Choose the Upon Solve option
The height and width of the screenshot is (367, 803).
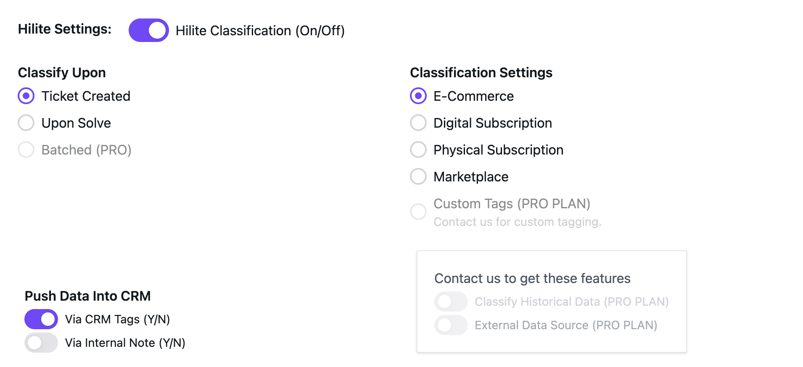[x=26, y=123]
